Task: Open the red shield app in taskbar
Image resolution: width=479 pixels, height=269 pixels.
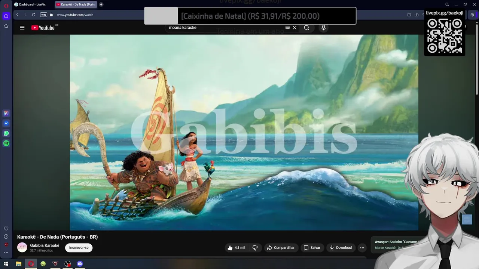Action: [55, 264]
